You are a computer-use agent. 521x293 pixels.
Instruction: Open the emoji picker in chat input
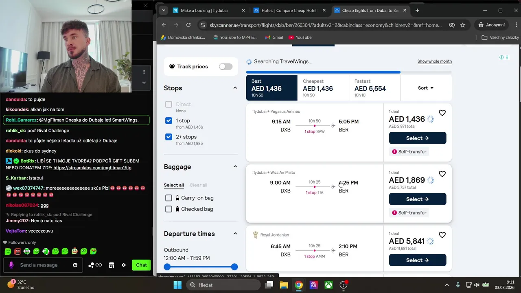click(75, 265)
